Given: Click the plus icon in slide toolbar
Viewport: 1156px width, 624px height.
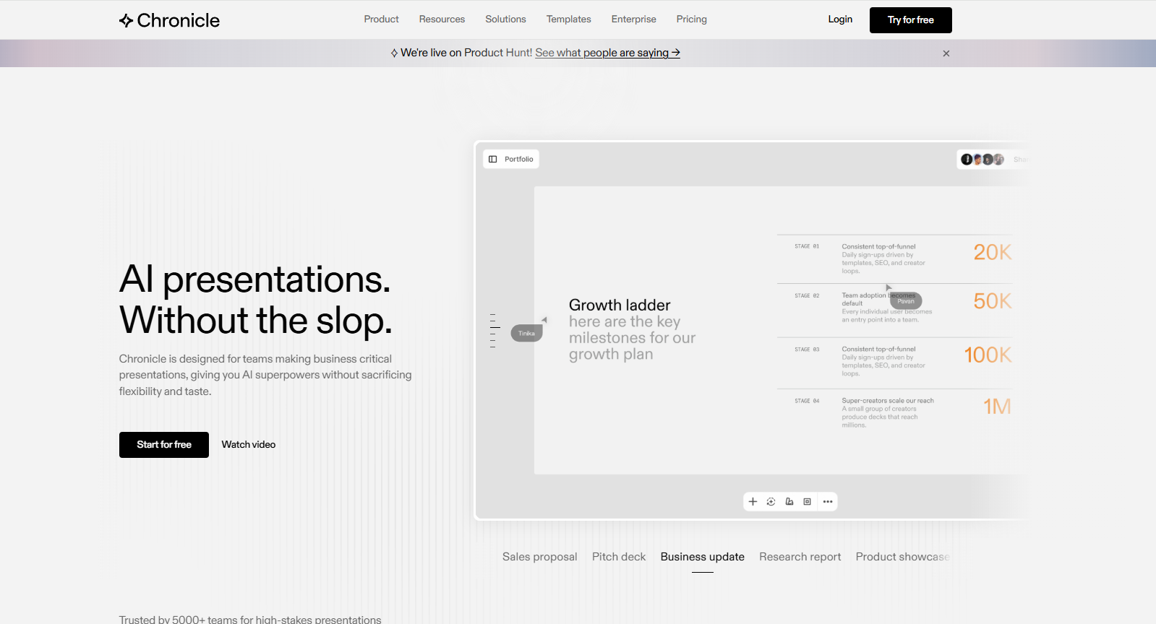Looking at the screenshot, I should pos(753,502).
